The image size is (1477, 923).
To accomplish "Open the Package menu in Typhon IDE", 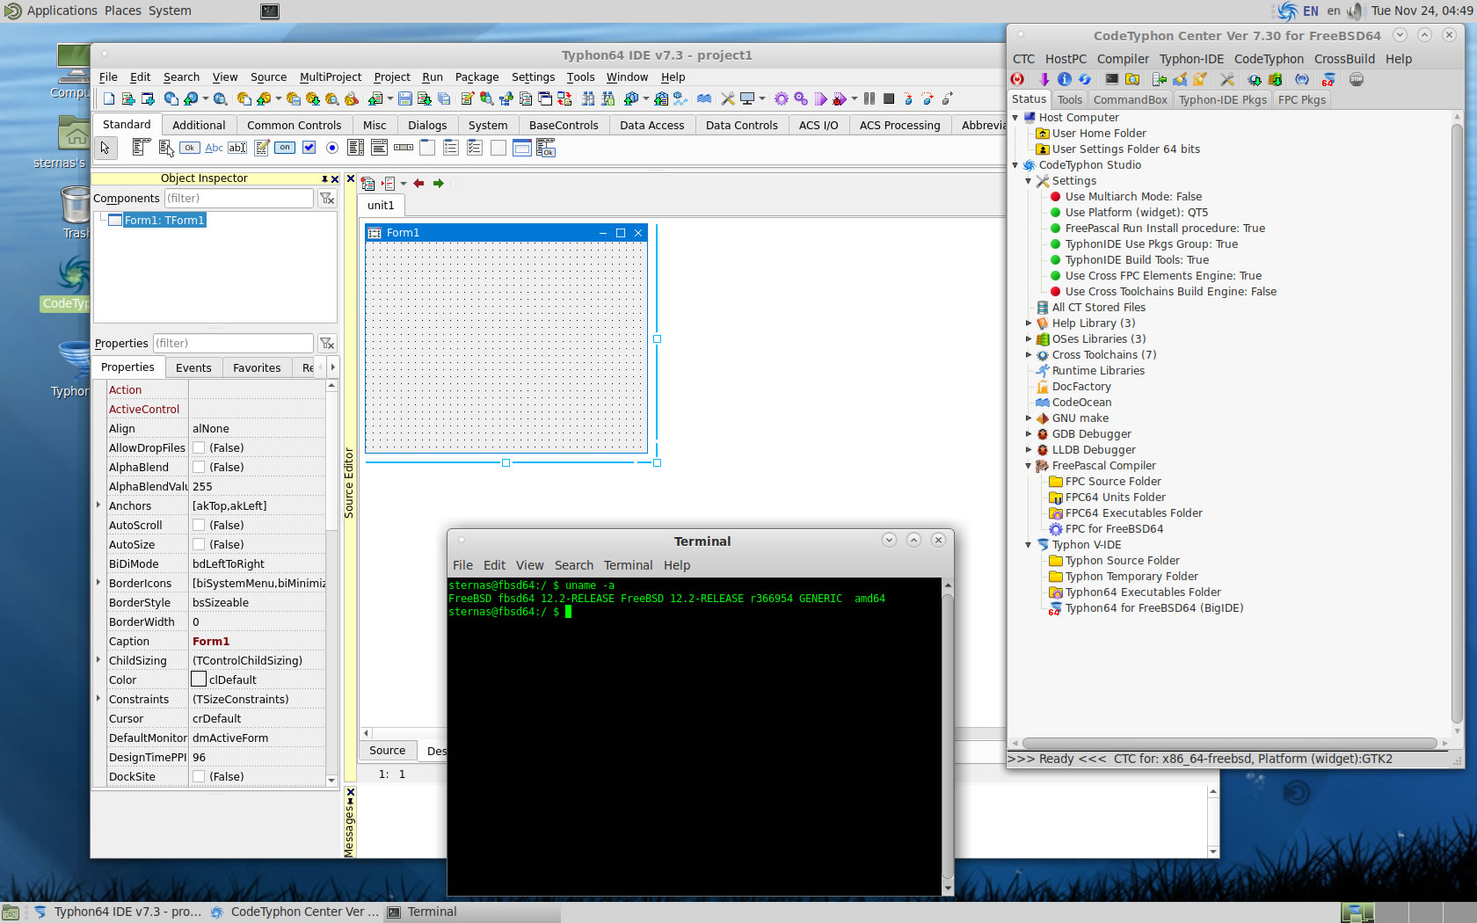I will coord(477,76).
